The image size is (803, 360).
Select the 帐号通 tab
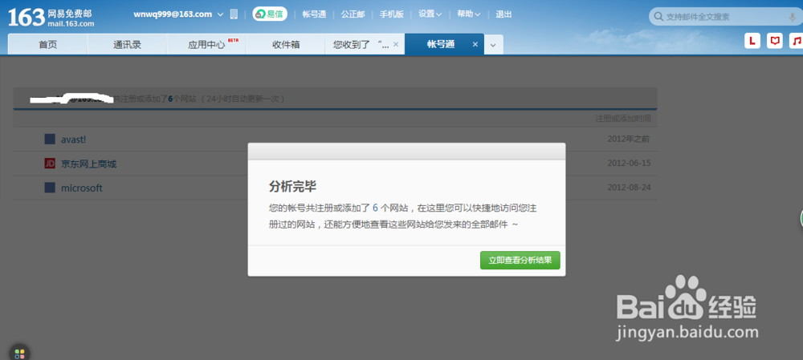click(441, 44)
